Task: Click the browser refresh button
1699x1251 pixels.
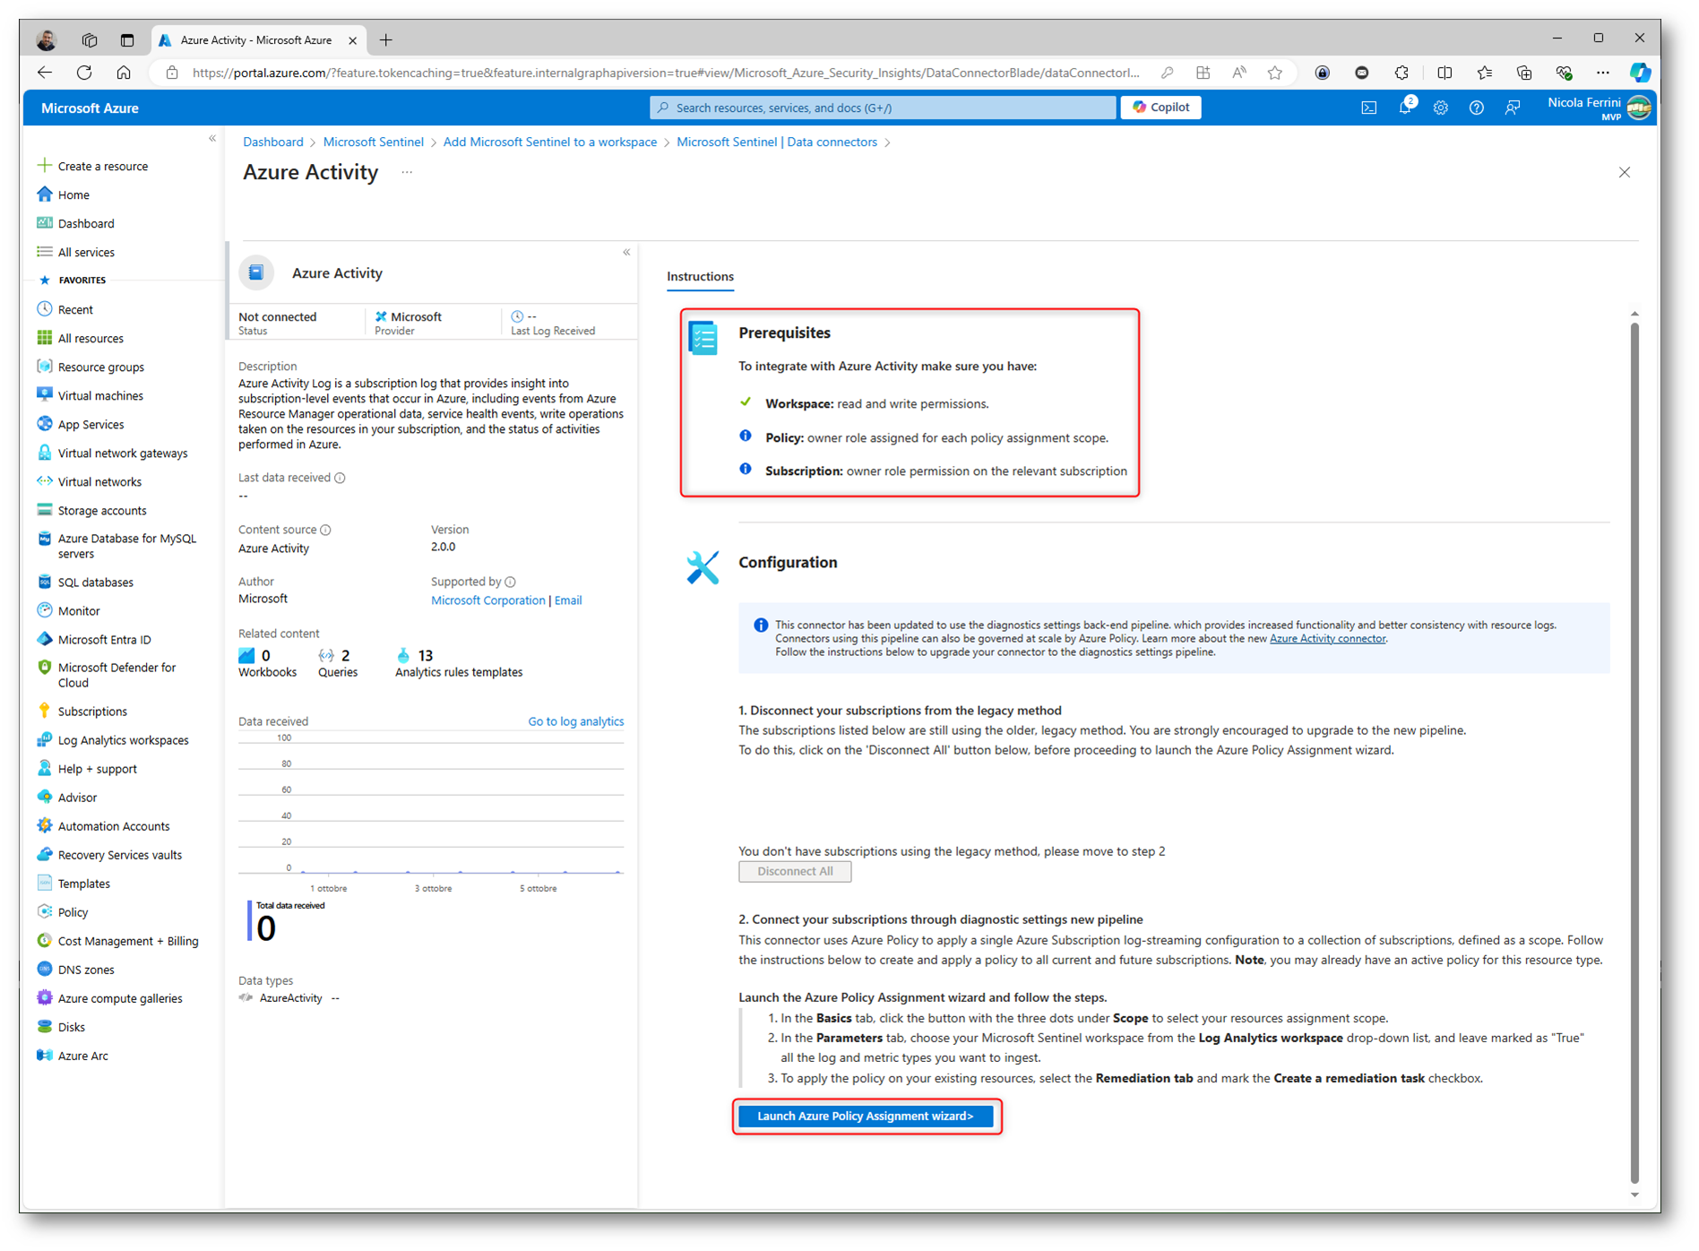Action: (84, 73)
